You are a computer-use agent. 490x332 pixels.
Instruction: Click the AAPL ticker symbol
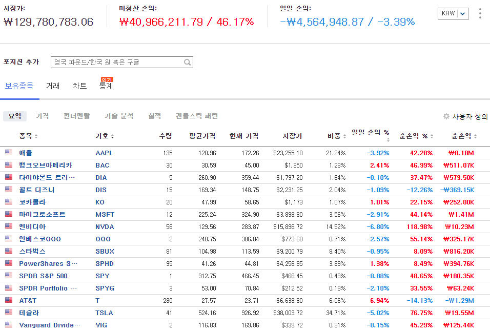(105, 153)
